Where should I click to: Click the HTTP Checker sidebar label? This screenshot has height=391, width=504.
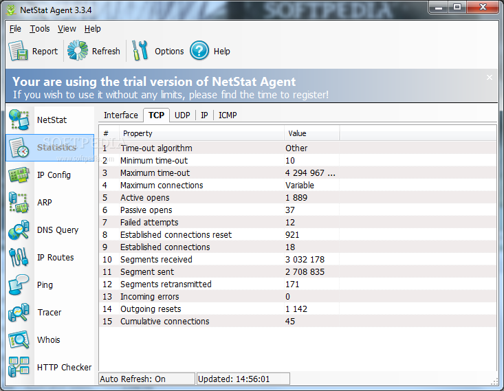[64, 367]
